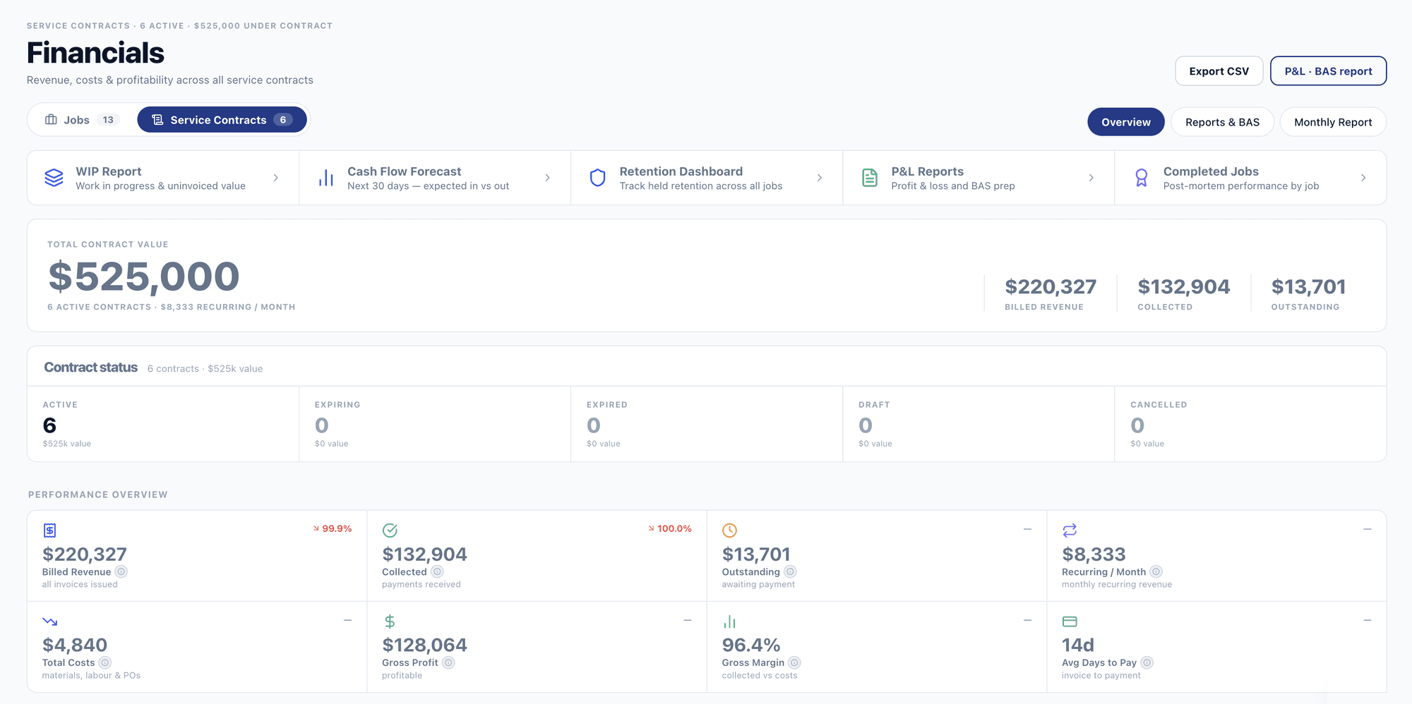The width and height of the screenshot is (1412, 704).
Task: Click the Expired contracts status cell
Action: (707, 424)
